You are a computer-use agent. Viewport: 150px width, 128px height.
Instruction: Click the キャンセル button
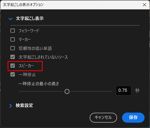click(103, 118)
